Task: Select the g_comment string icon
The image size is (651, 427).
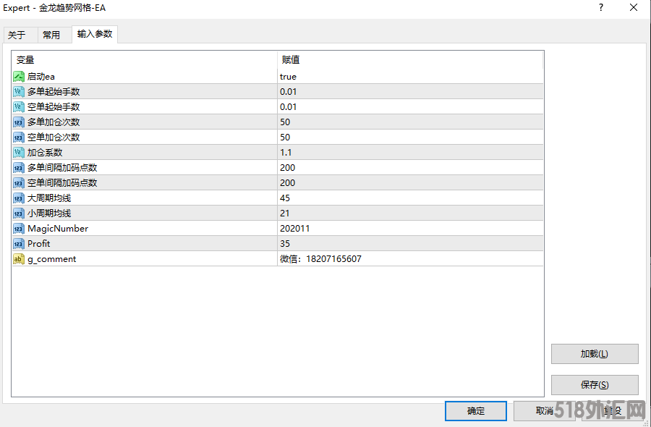Action: pos(19,259)
